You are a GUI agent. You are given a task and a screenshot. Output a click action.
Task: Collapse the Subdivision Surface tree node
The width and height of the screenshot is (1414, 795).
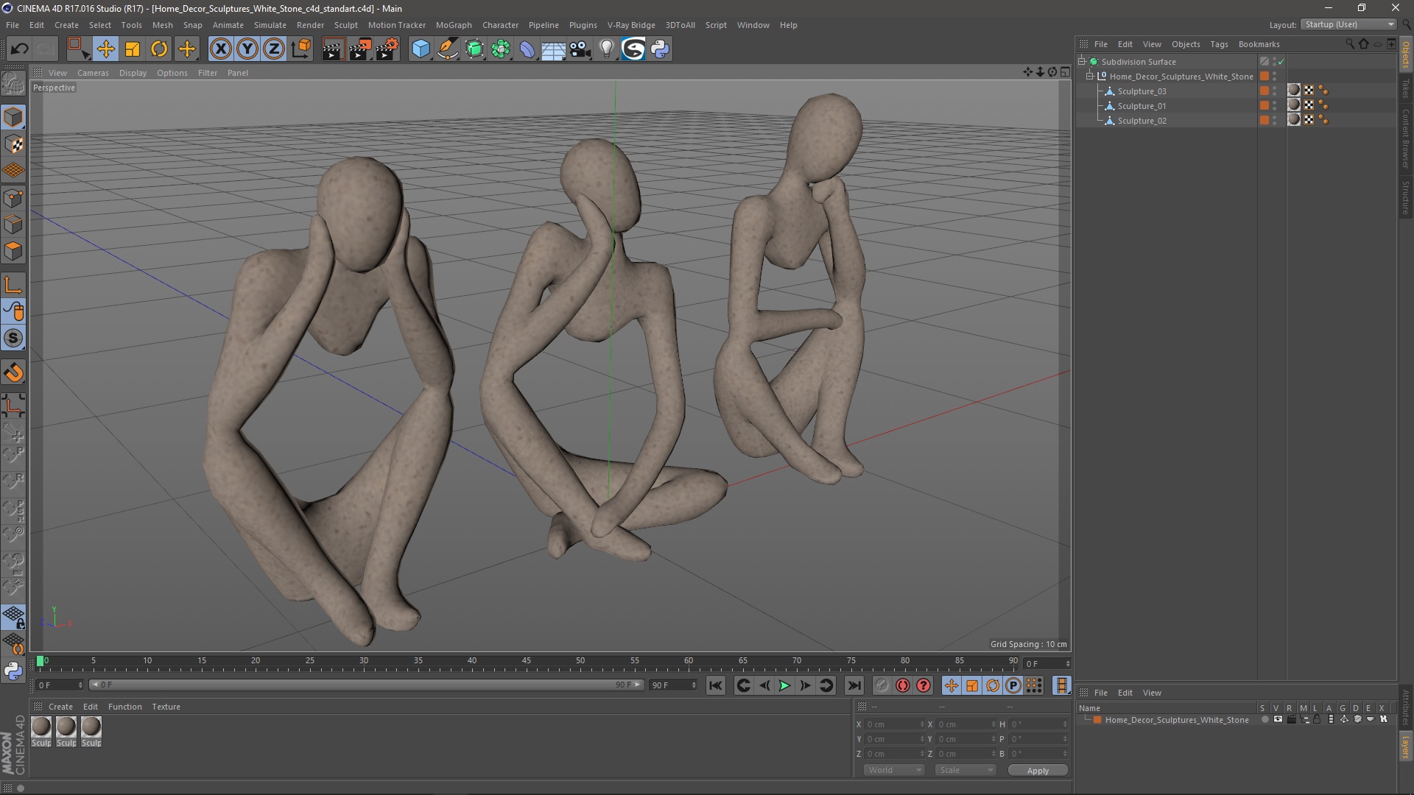(1082, 61)
